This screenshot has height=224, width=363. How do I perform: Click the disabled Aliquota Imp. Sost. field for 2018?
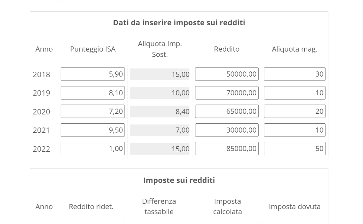pyautogui.click(x=160, y=74)
